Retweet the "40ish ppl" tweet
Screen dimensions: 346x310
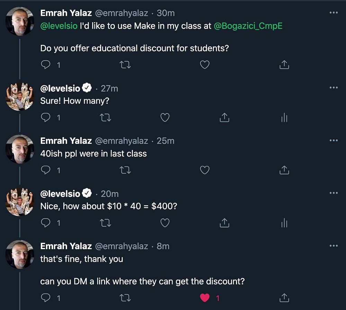point(125,170)
